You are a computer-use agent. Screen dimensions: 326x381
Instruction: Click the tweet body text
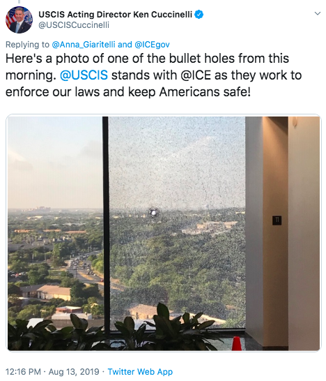point(153,75)
